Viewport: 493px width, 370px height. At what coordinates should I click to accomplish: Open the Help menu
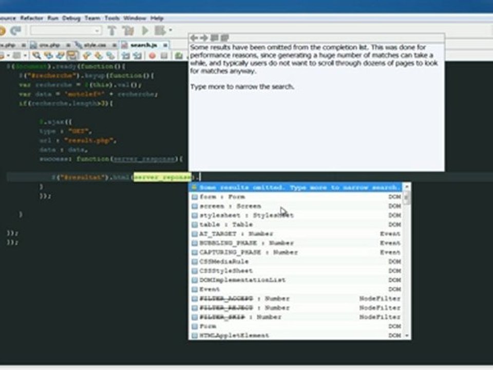point(157,18)
